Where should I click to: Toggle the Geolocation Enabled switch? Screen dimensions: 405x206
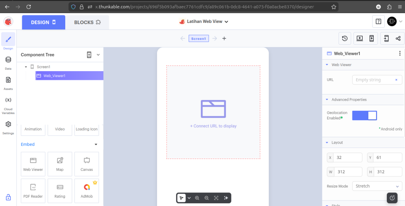tap(364, 115)
